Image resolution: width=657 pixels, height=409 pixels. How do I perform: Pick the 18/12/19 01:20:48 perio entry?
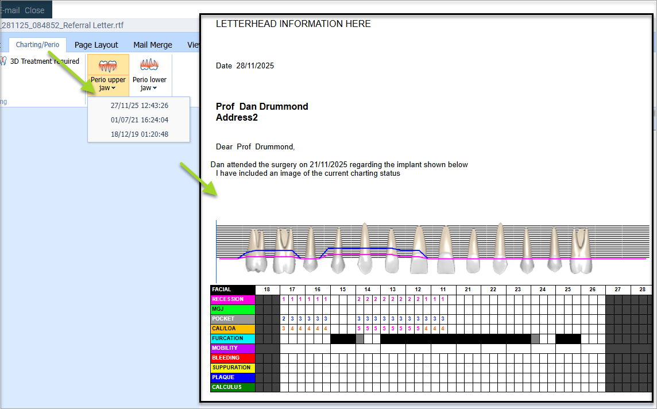[x=139, y=134]
